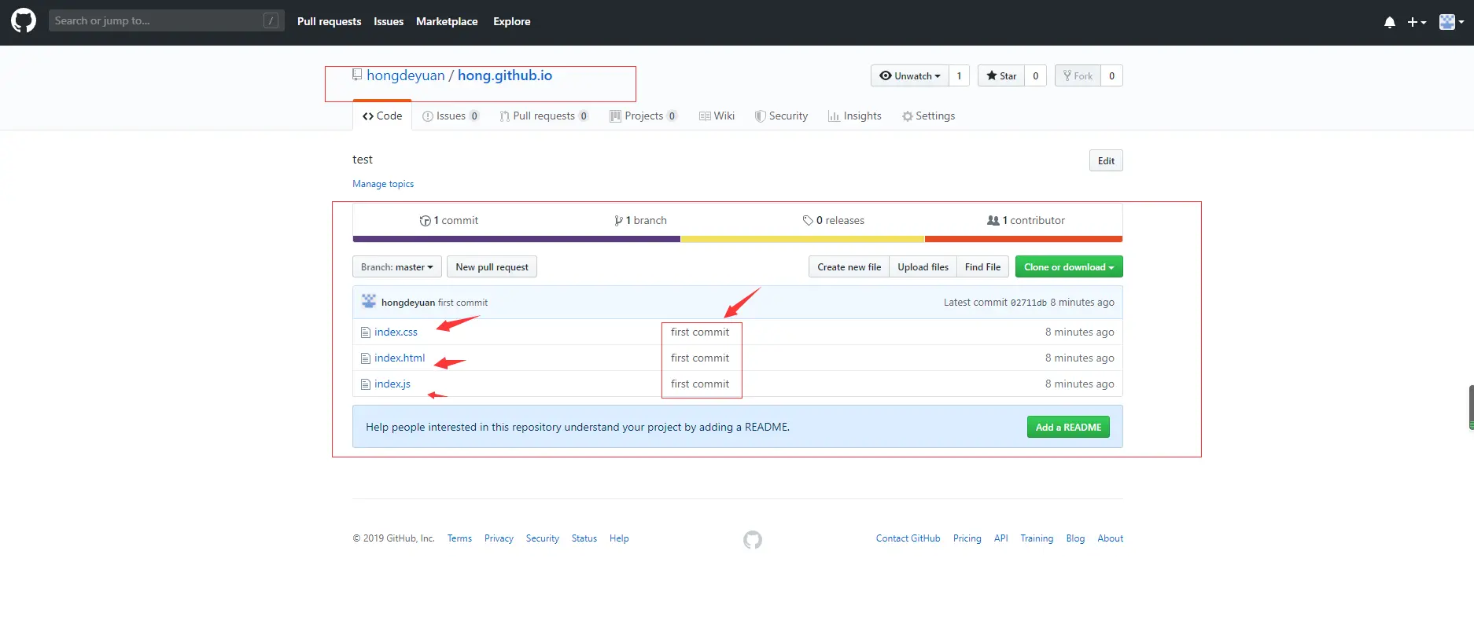View the 0 releases page
This screenshot has height=628, width=1474.
click(834, 220)
